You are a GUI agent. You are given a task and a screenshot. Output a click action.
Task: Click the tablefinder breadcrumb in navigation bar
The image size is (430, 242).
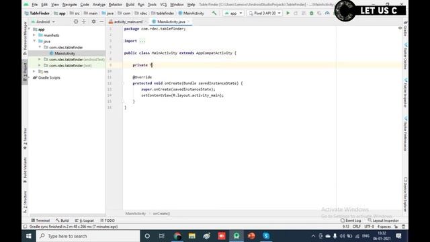pyautogui.click(x=163, y=13)
